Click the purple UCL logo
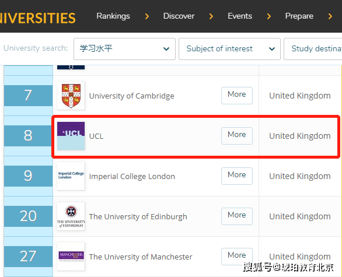This screenshot has height=277, width=342. tap(71, 136)
